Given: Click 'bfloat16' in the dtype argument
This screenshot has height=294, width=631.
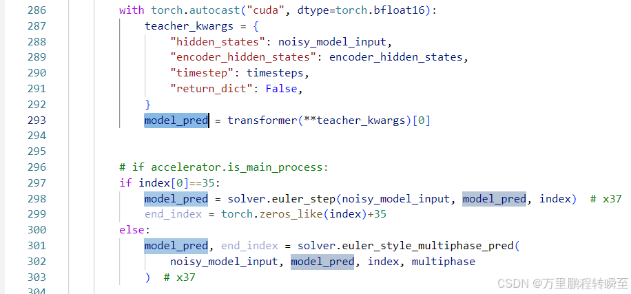Looking at the screenshot, I should coord(400,10).
